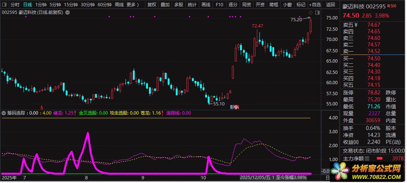
Task: Click stock name 豪迈科技 002595 header
Action: [364, 7]
